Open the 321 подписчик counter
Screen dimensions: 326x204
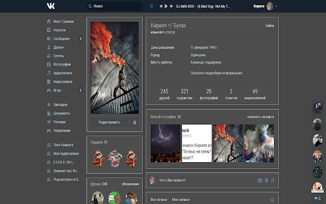coord(184,94)
